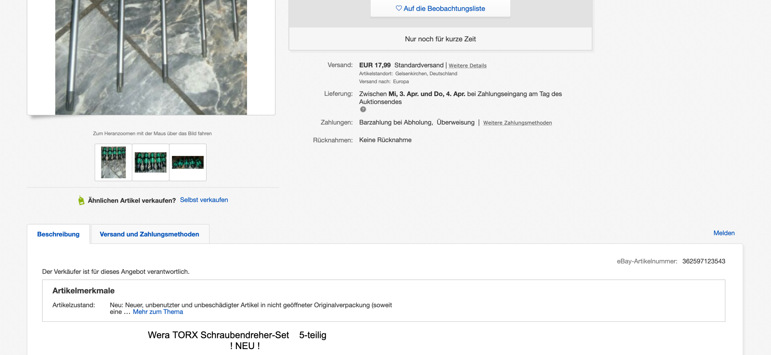The image size is (771, 355).
Task: Expand Mehr zum Thema condition details
Action: 158,312
